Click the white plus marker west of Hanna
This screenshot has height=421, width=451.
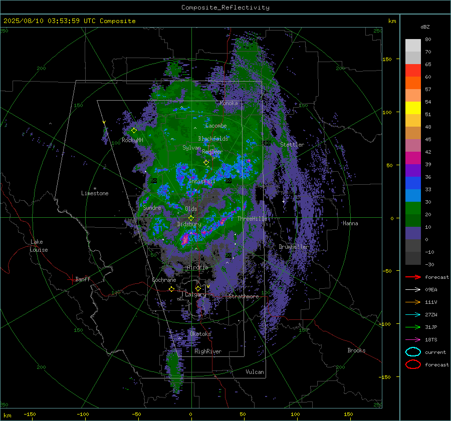click(x=283, y=201)
